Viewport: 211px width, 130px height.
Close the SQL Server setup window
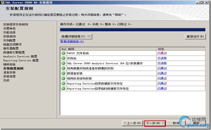(x=206, y=2)
